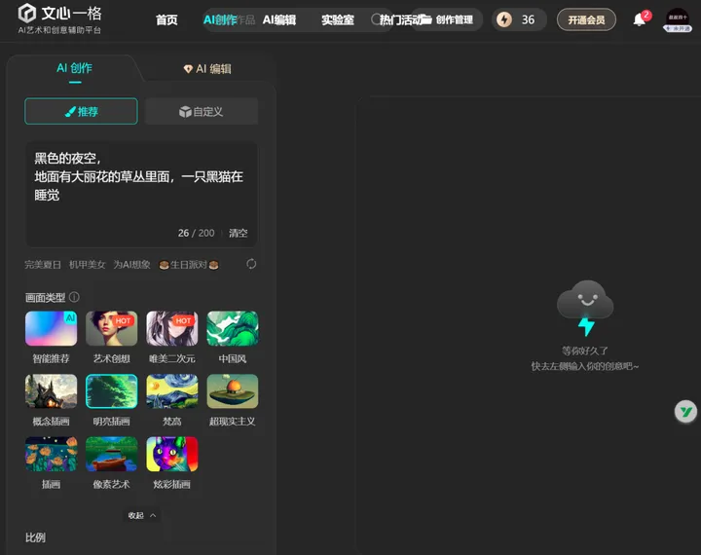701x555 pixels.
Task: Click the green floating assistant icon
Action: coord(686,412)
